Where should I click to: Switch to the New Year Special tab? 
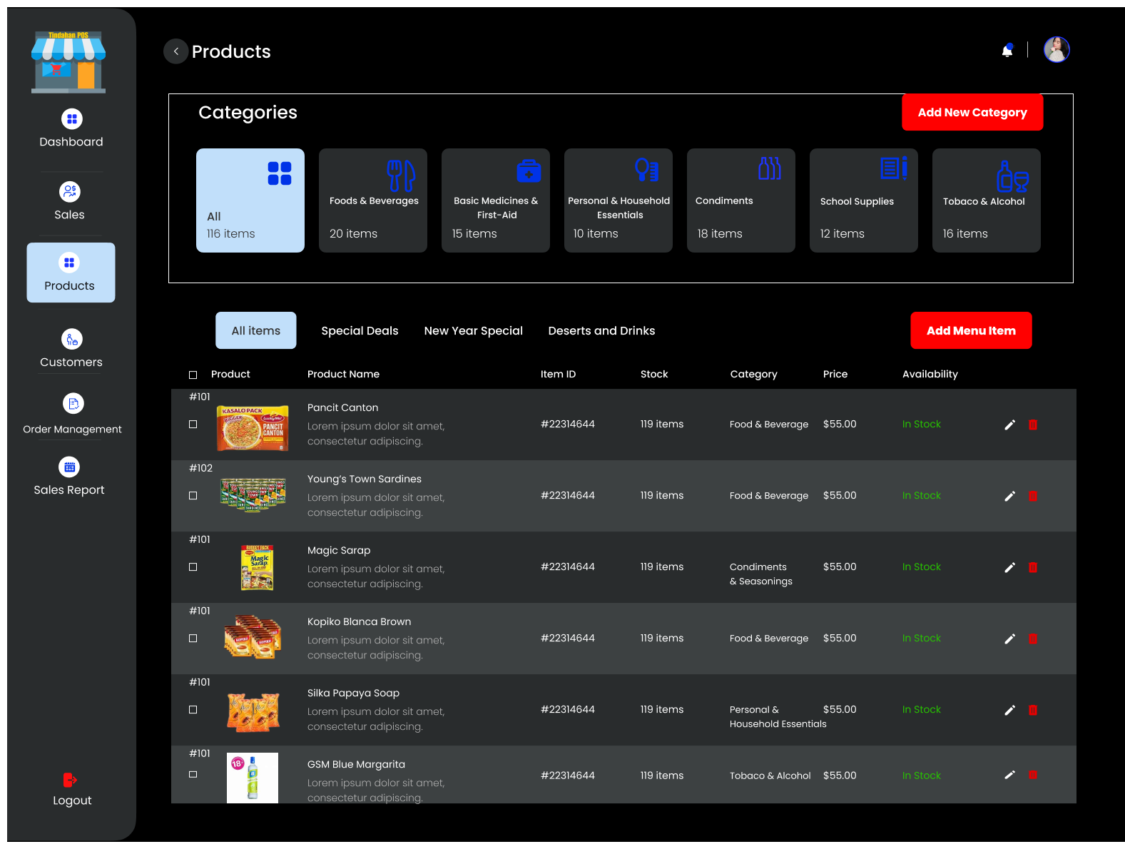[x=474, y=331]
